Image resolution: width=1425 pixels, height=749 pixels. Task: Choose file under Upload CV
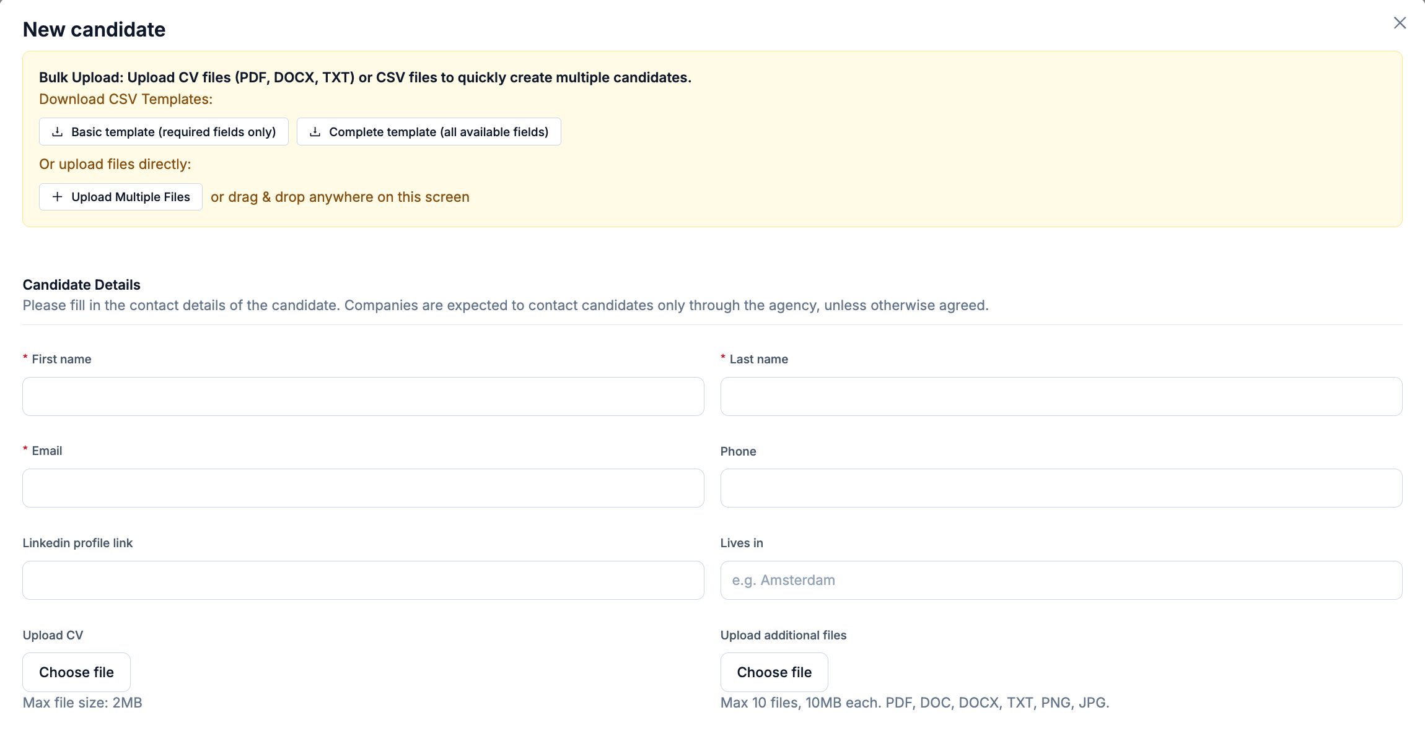[77, 672]
